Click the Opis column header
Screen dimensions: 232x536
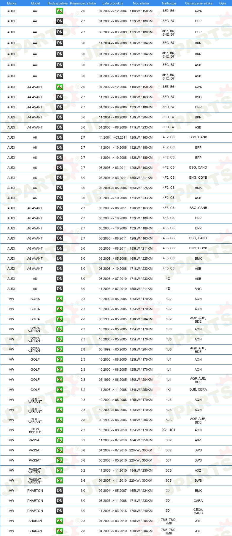tap(223, 3)
